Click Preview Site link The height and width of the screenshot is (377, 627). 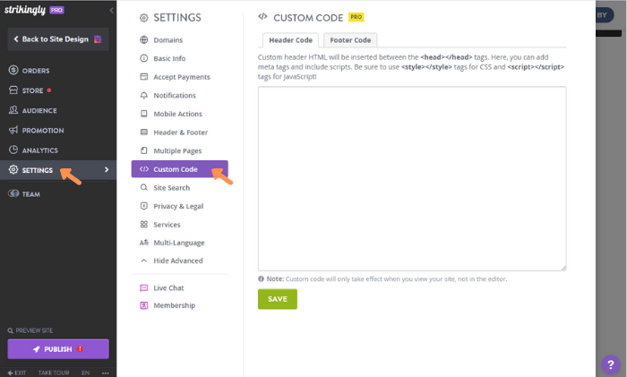[x=30, y=330]
